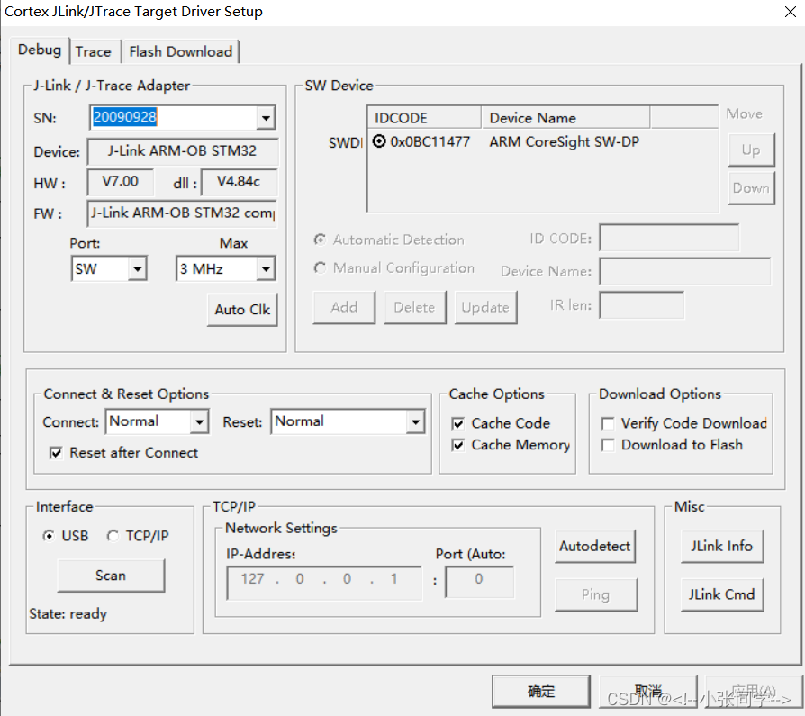Image resolution: width=805 pixels, height=716 pixels.
Task: Click the Move Down button
Action: tap(751, 188)
